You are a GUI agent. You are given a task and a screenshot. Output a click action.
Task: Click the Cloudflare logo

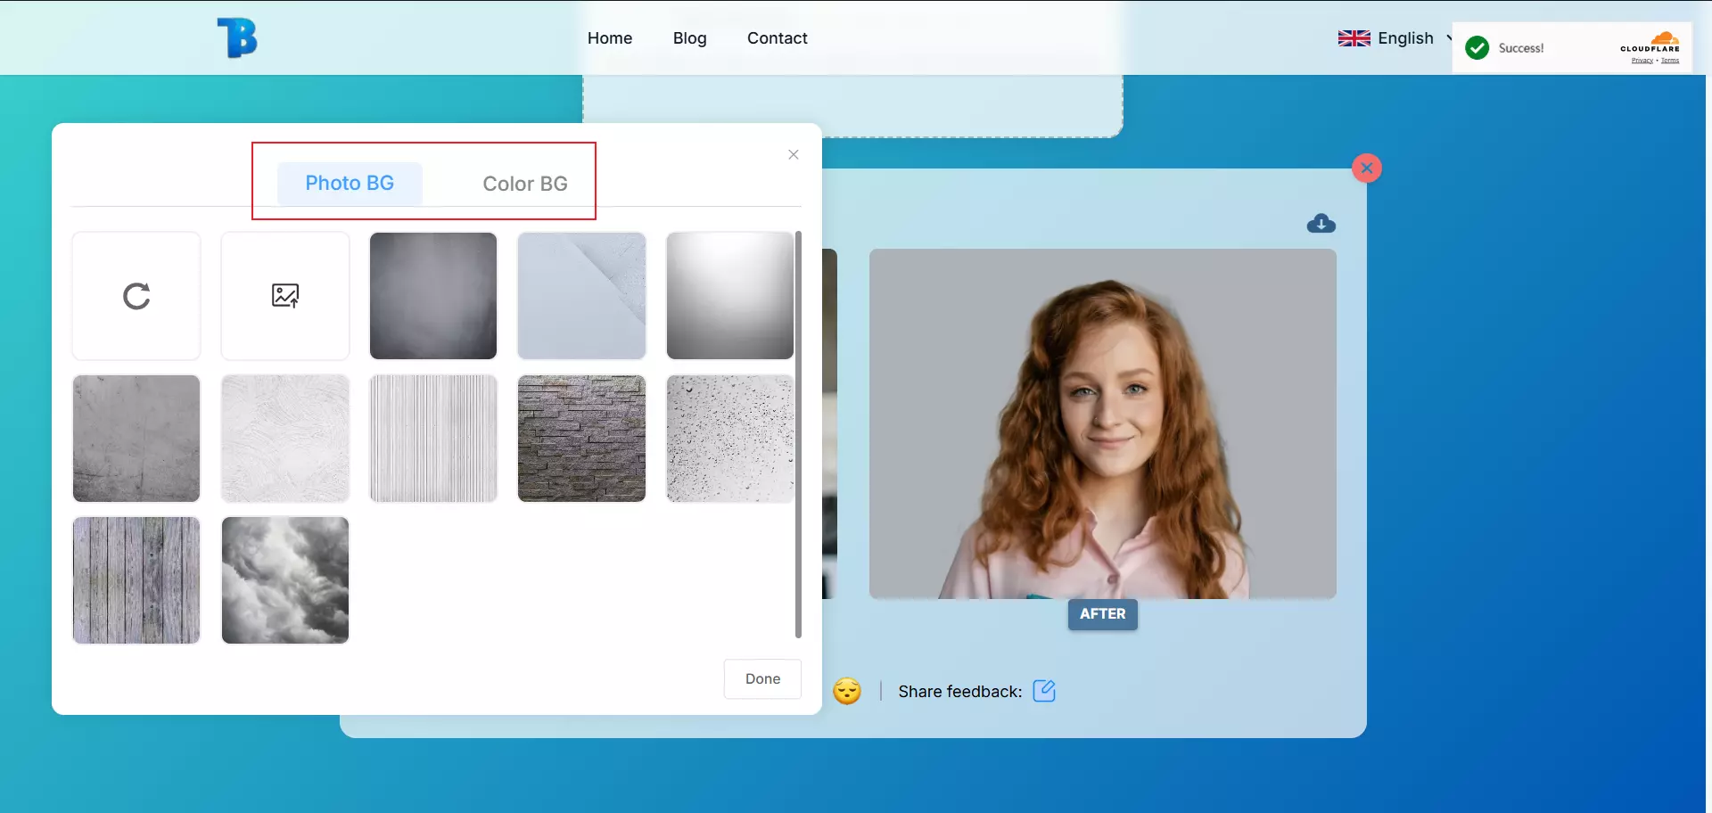click(x=1651, y=42)
